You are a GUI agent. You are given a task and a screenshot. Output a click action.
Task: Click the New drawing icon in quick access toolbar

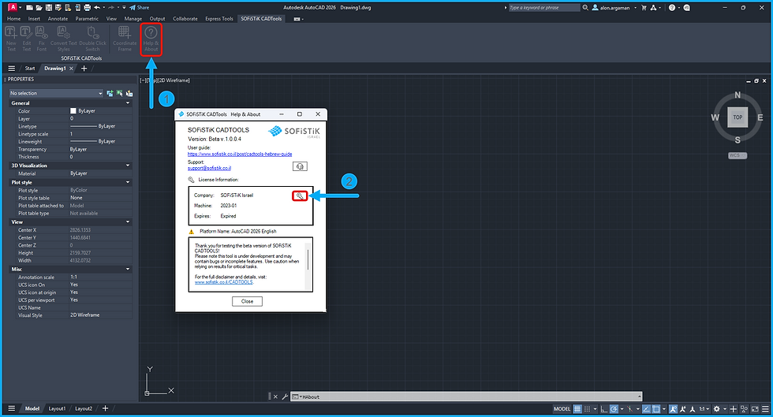pos(30,7)
